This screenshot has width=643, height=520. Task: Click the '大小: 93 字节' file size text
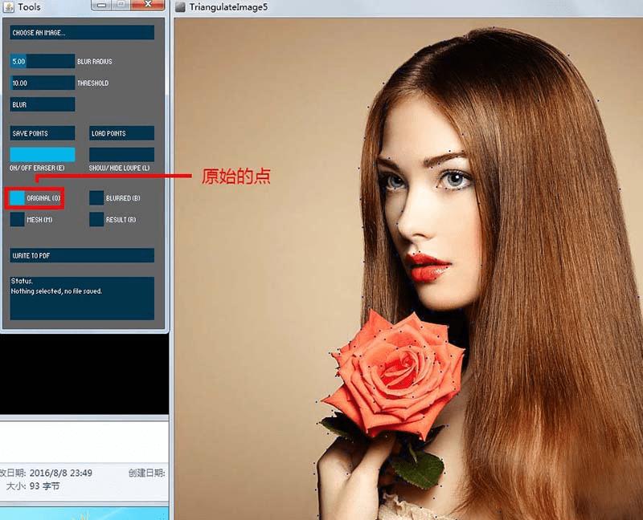33,486
